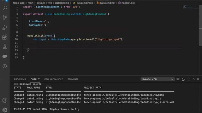This screenshot has width=202, height=113.
Task: Open the Testing flask view
Action: pos(5,47)
